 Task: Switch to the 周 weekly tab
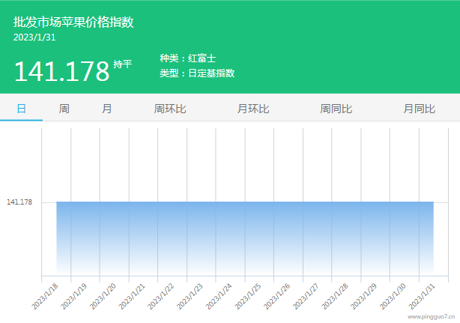pos(64,109)
